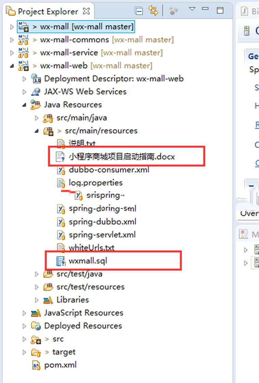Expand the wx-mall-service project
This screenshot has height=383, width=259.
click(12, 53)
